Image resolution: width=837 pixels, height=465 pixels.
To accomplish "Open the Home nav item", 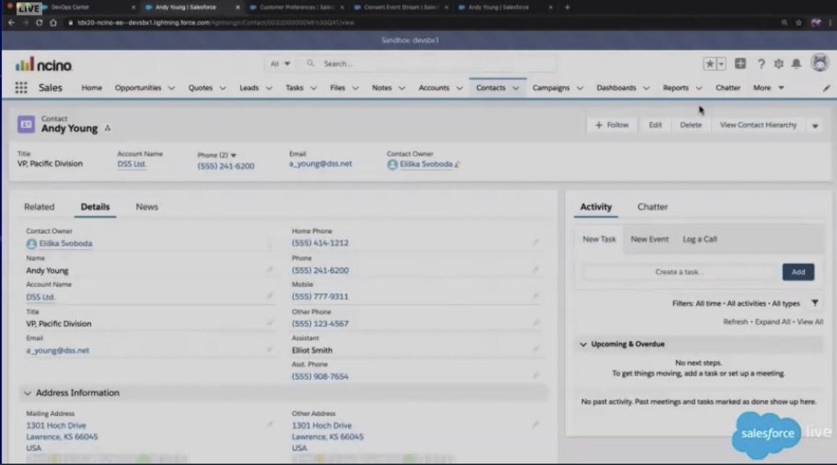I will pos(91,88).
